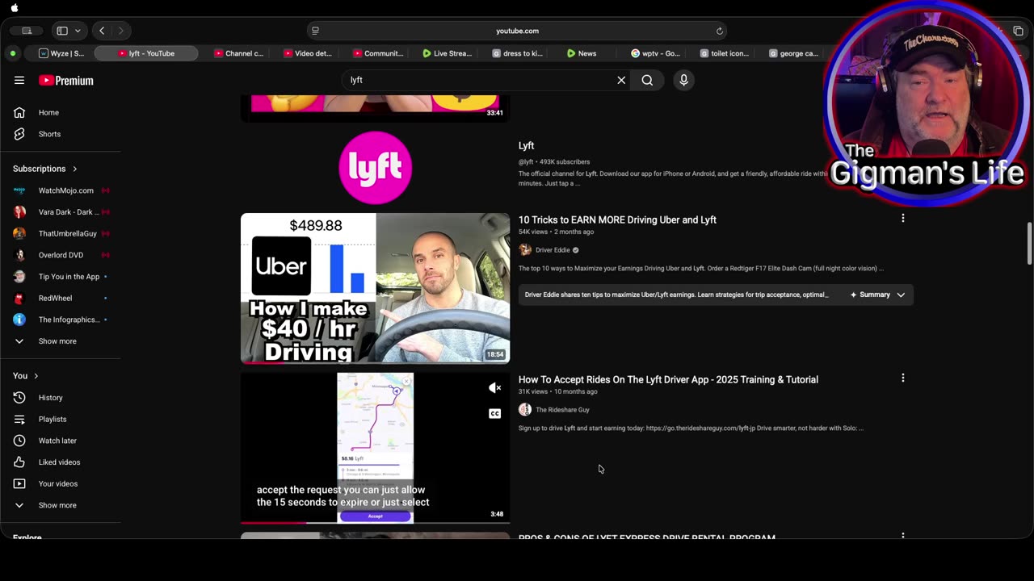Image resolution: width=1034 pixels, height=581 pixels.
Task: Switch to the dress to ki... tab
Action: 517,53
